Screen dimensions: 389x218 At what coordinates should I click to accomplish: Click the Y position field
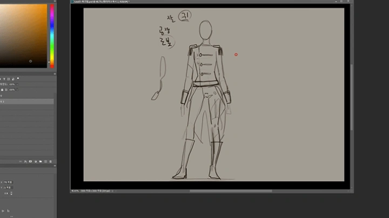click(8, 188)
